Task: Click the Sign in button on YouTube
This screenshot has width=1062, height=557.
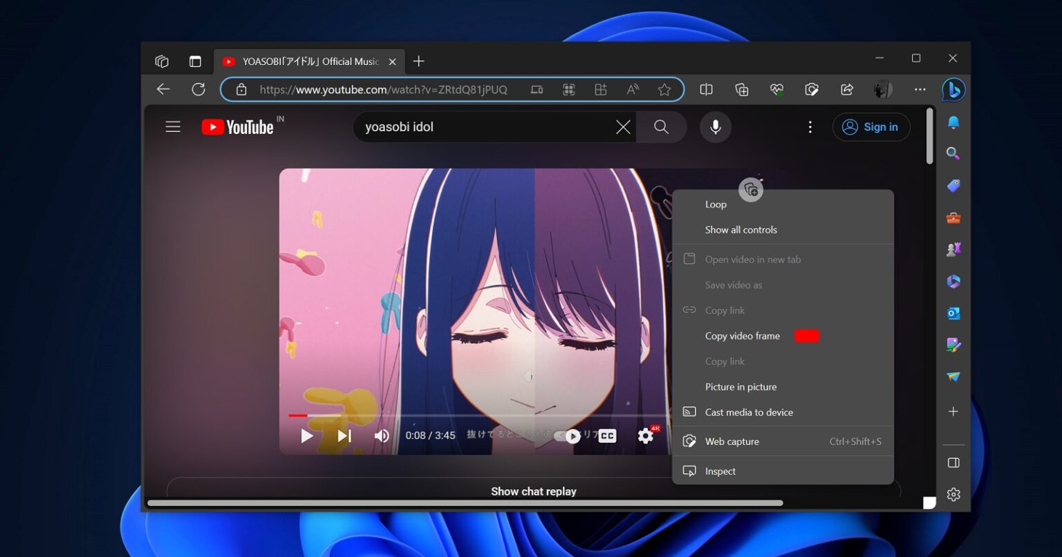Action: pos(871,127)
